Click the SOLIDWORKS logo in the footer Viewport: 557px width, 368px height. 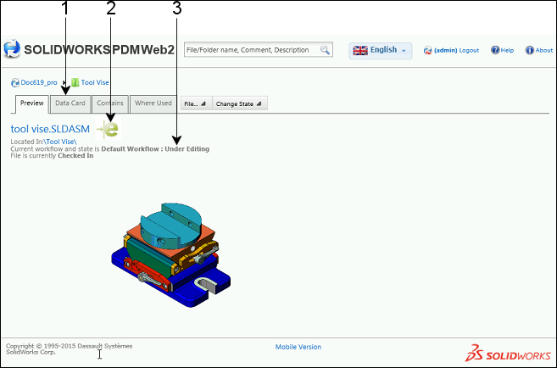pyautogui.click(x=508, y=353)
